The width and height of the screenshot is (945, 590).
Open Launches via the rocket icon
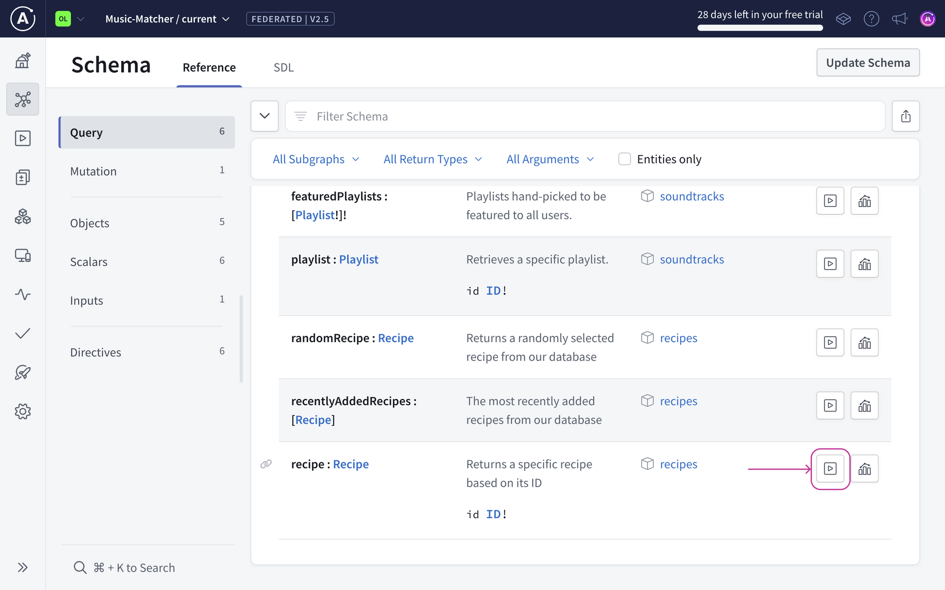(x=23, y=373)
